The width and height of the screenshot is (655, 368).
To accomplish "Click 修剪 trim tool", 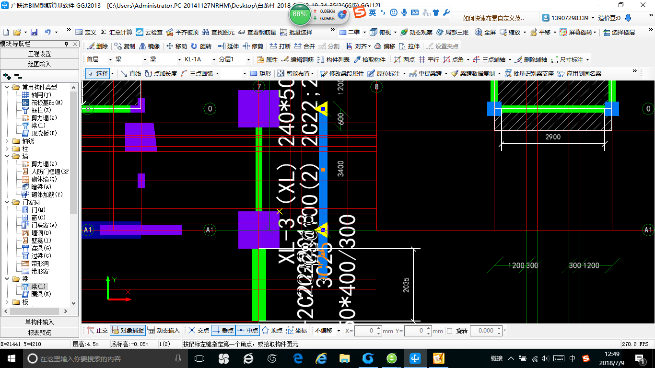I will tap(253, 46).
